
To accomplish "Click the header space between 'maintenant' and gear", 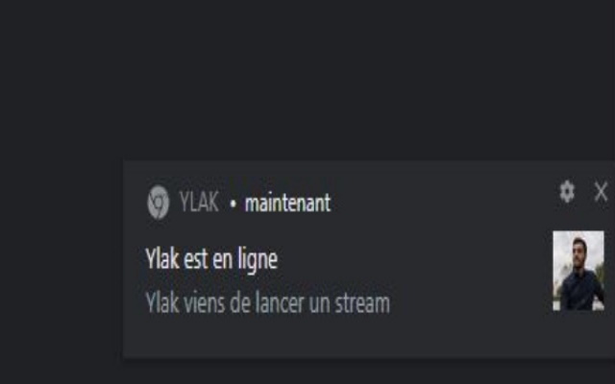I will pos(443,203).
